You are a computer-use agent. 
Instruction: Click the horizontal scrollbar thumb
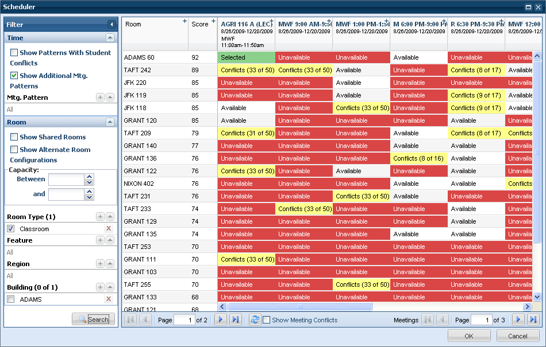coord(300,306)
